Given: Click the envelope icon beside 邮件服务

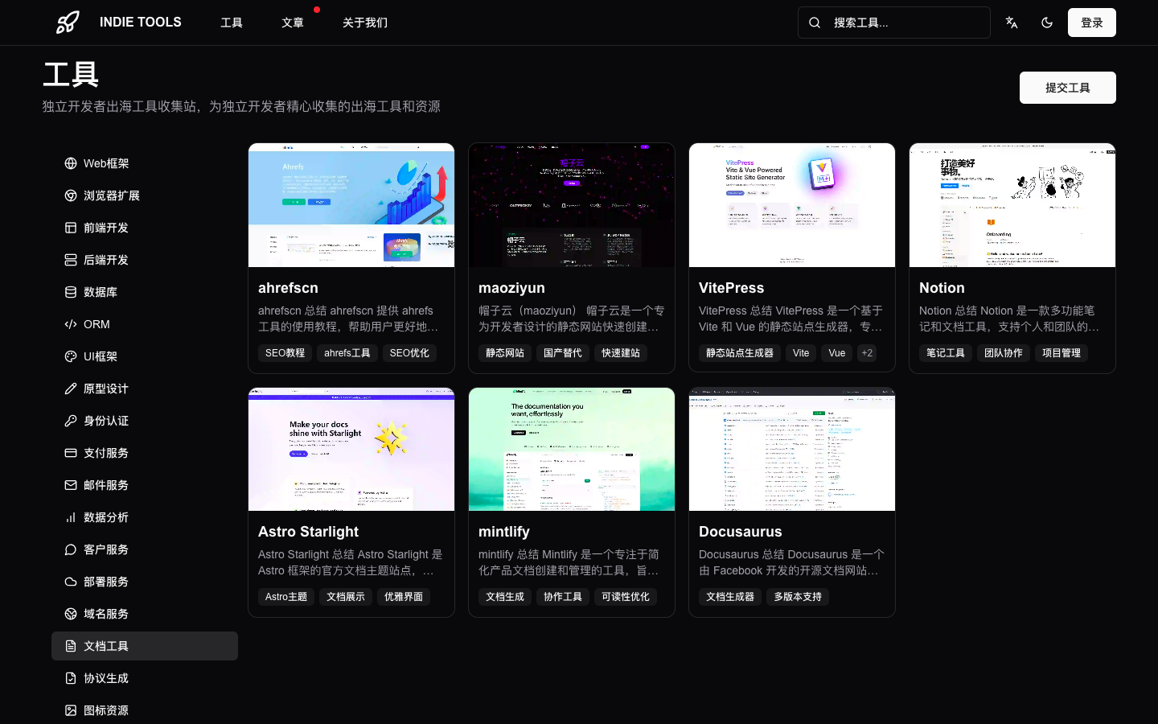Looking at the screenshot, I should [x=71, y=485].
